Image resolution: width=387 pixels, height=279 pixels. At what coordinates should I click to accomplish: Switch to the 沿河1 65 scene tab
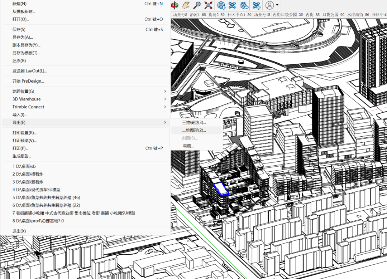click(x=198, y=15)
